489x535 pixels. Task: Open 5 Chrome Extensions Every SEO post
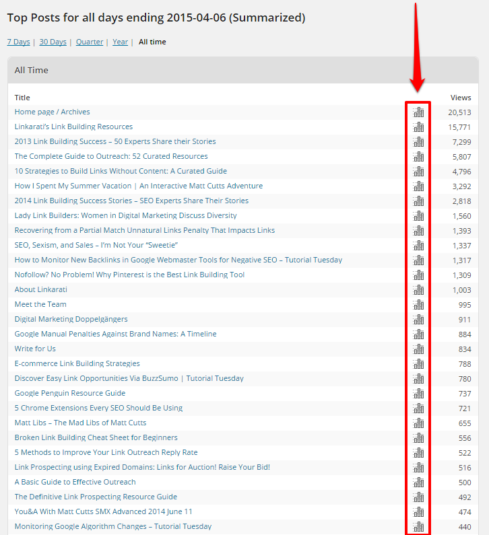(x=98, y=408)
